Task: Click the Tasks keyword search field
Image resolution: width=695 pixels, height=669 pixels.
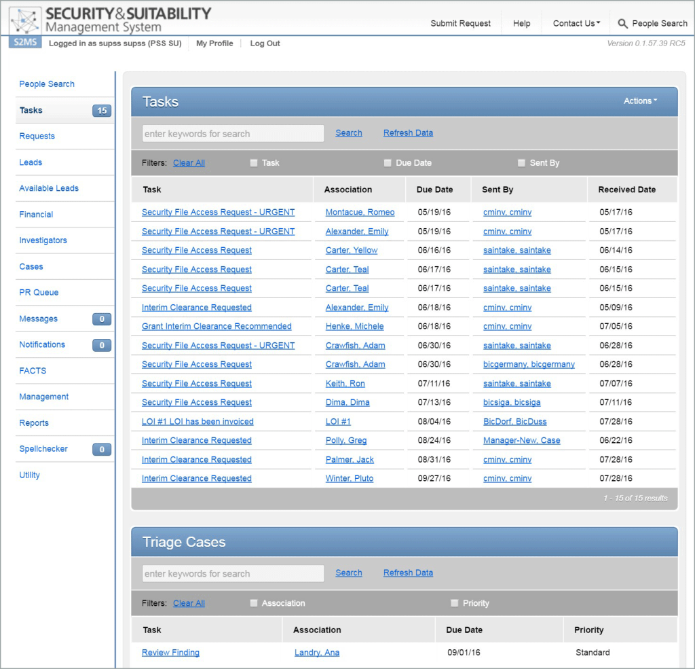Action: tap(233, 134)
